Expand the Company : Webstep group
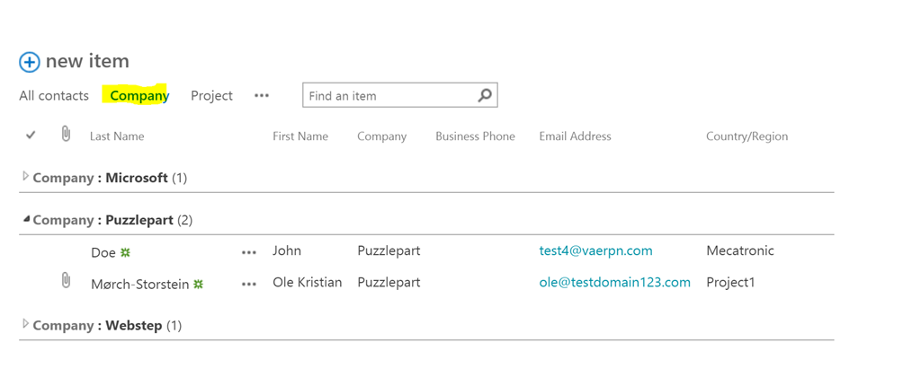This screenshot has height=369, width=921. pyautogui.click(x=25, y=324)
